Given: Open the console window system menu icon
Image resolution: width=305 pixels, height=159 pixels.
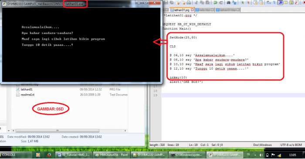Looking at the screenshot, I should click(4, 4).
